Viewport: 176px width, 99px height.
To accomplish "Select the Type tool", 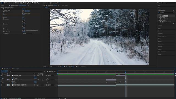I will click(25, 3).
